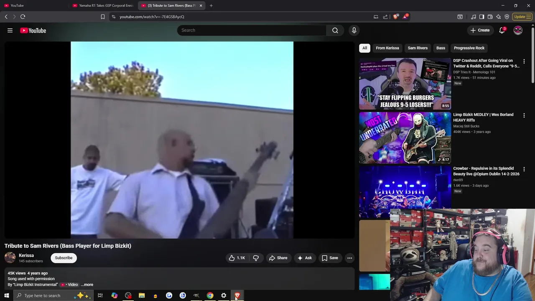Image resolution: width=535 pixels, height=301 pixels.
Task: Select the Progressive Rock filter chip
Action: 469,48
